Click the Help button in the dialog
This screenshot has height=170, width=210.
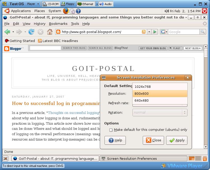pyautogui.click(x=115, y=140)
